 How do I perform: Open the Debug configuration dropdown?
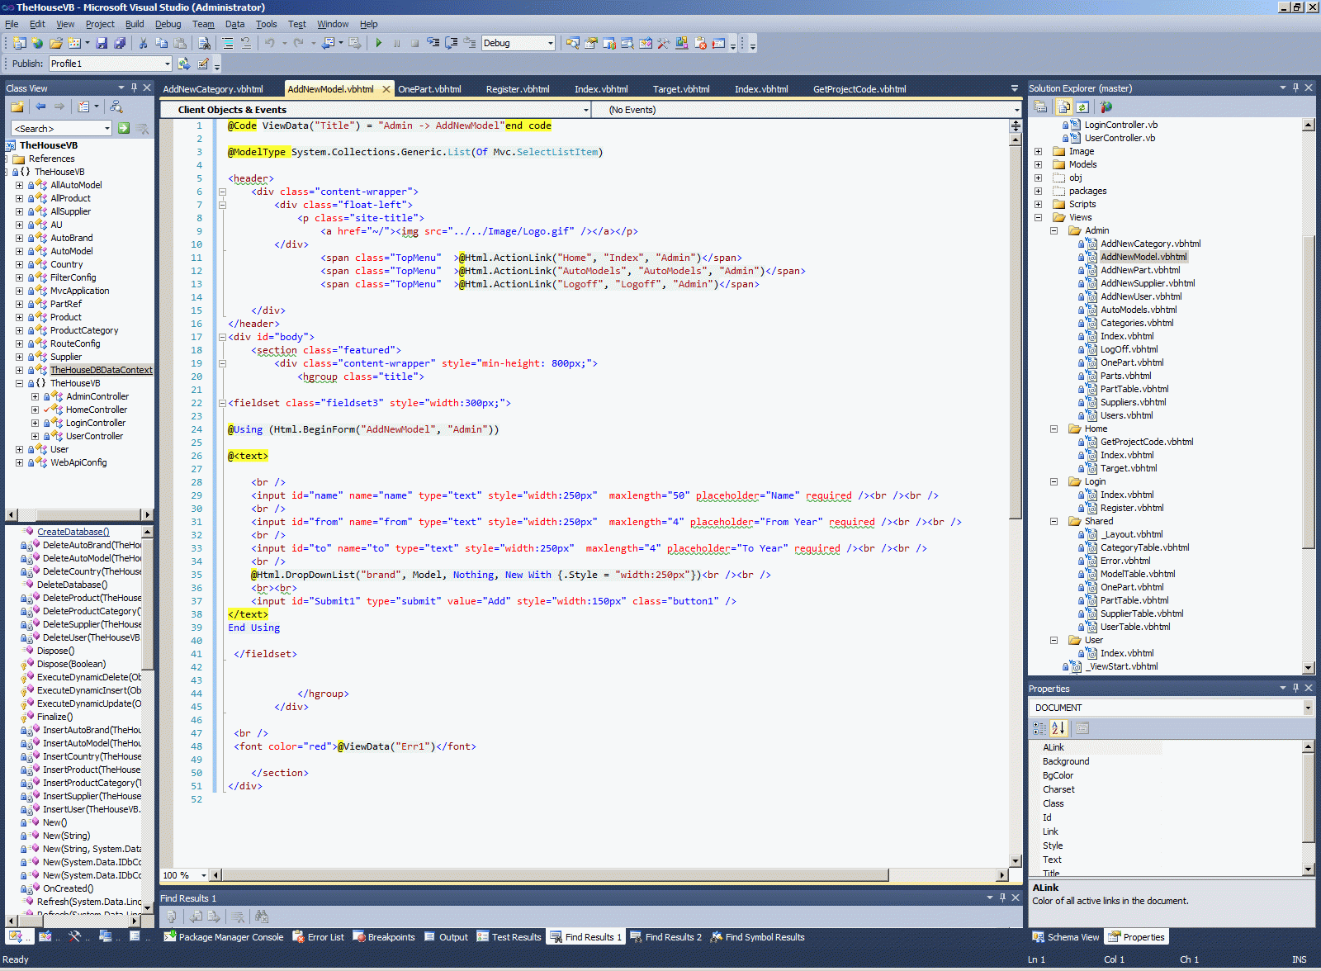coord(551,43)
